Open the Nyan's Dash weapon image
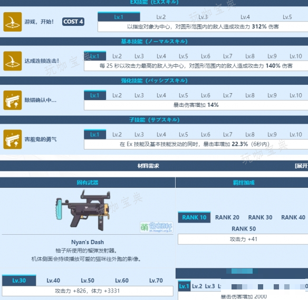 pos(83,210)
